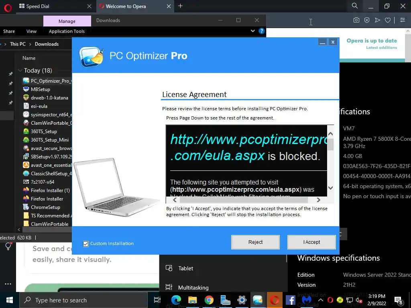Click the heart bookmark icon in Opera
Screen dimensions: 411x308
(388, 20)
